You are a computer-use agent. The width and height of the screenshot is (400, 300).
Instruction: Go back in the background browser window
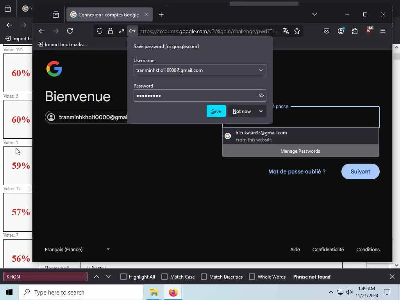[x=9, y=25]
